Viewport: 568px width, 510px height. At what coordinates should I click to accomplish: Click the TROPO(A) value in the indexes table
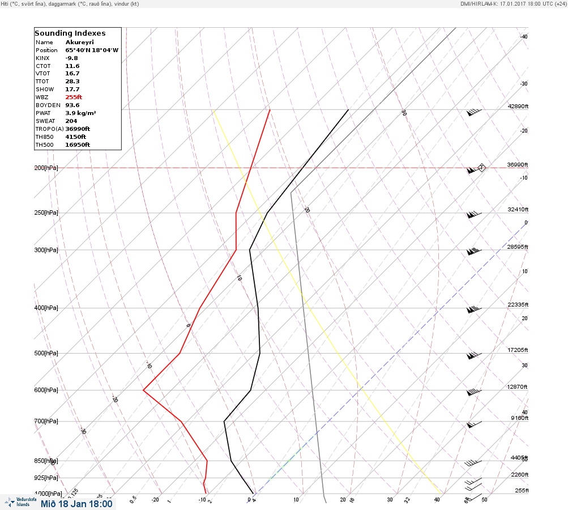point(78,129)
